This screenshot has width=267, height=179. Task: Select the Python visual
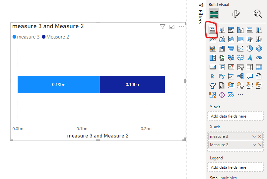(222, 76)
